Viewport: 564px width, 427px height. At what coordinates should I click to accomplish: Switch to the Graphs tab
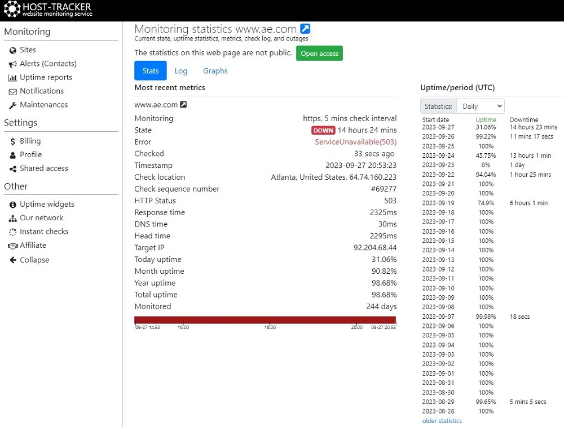[215, 71]
